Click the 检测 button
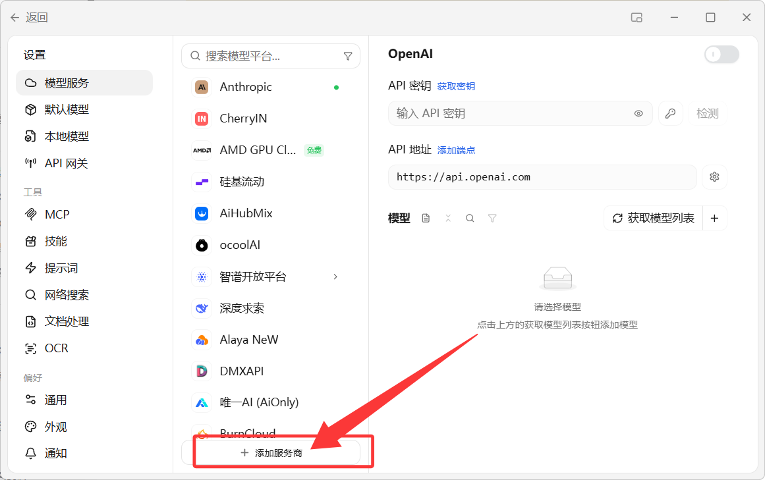This screenshot has width=765, height=480. pyautogui.click(x=708, y=113)
